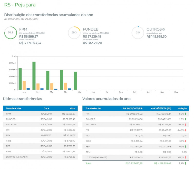
Task: Click the Até 24/05/2018 (R$) column header
Action: [x=161, y=108]
